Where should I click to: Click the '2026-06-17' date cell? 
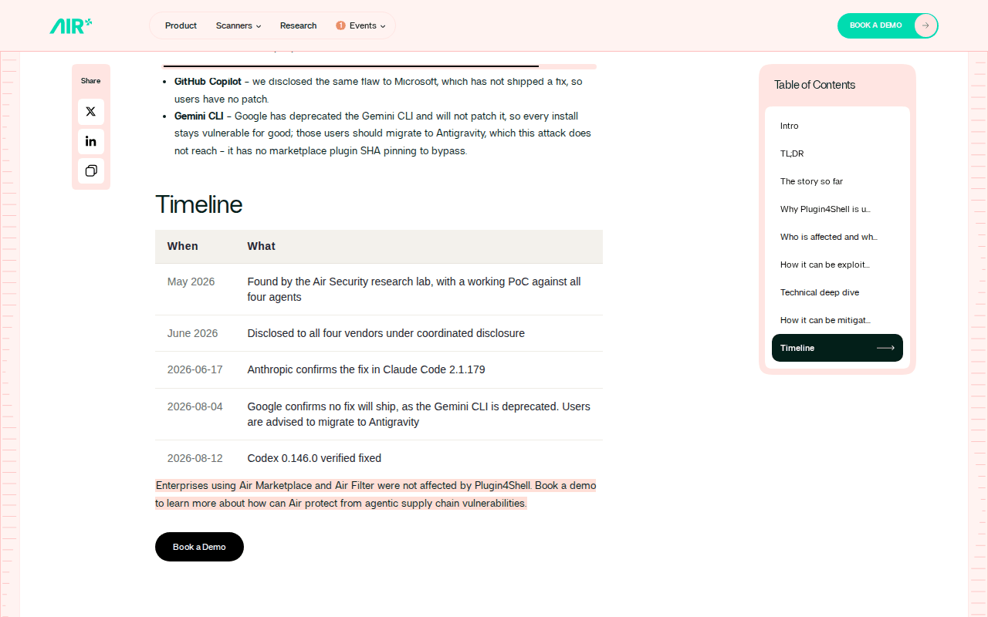[x=195, y=369]
